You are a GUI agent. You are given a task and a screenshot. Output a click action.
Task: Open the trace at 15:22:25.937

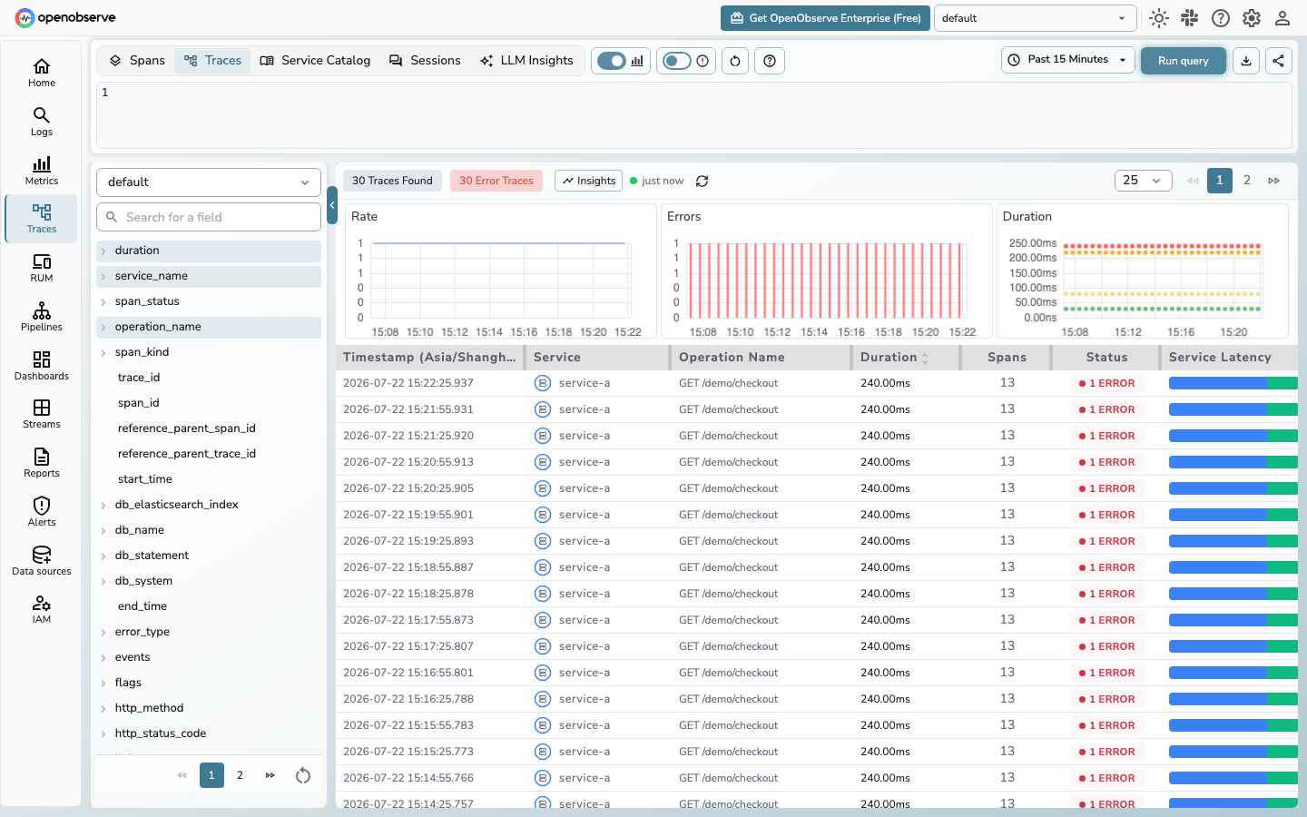(817, 383)
